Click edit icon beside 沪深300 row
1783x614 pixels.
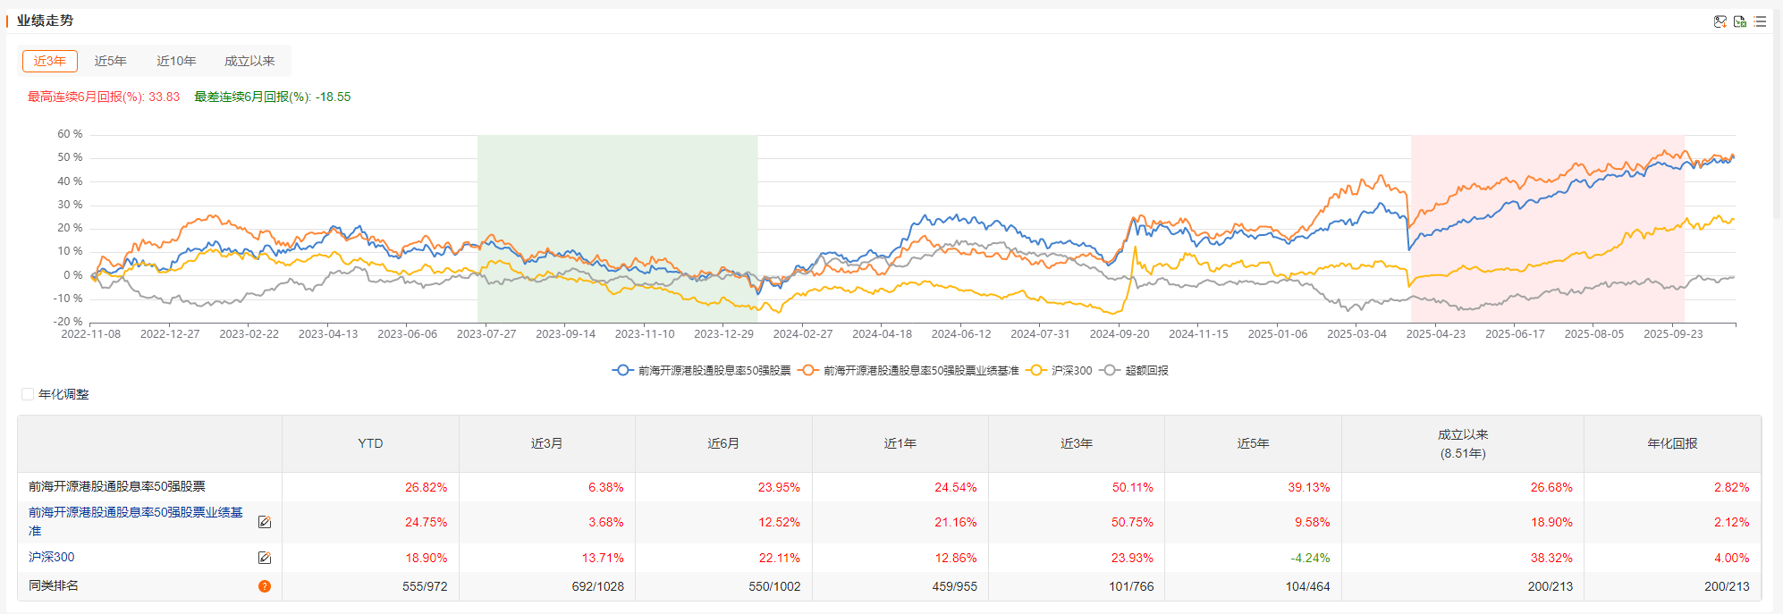[x=265, y=558]
